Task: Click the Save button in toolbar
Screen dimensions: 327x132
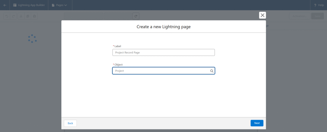Action: [317, 16]
